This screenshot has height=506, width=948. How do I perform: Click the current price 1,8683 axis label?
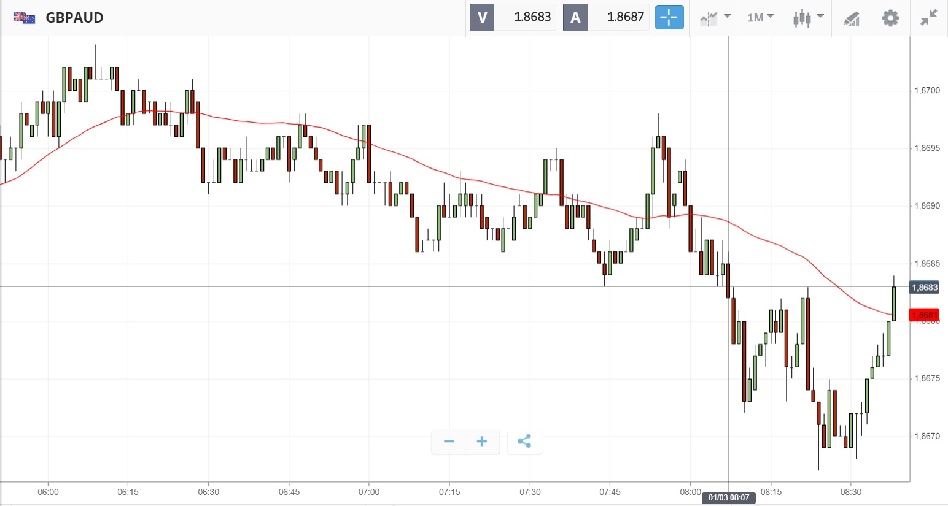click(x=924, y=287)
